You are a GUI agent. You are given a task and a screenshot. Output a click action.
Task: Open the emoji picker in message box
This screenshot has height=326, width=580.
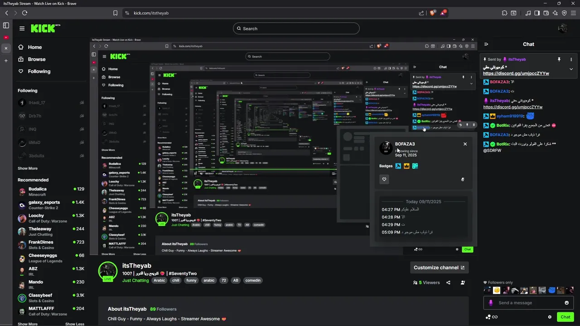(566, 303)
